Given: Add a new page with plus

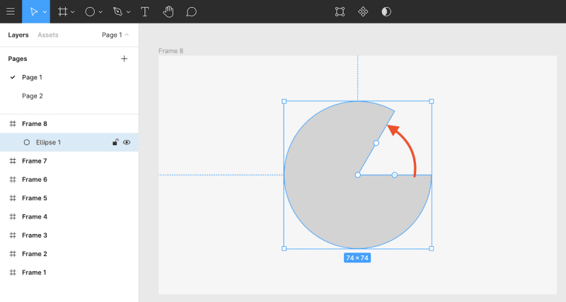Looking at the screenshot, I should (125, 59).
